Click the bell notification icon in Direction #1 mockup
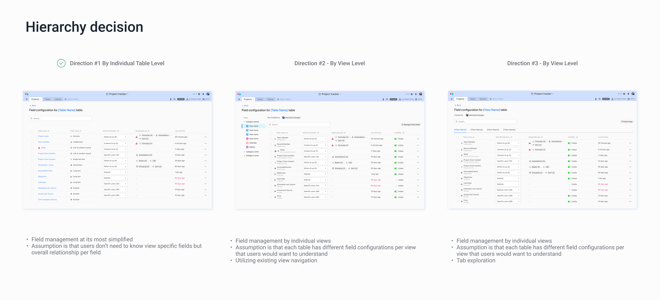 (203, 94)
